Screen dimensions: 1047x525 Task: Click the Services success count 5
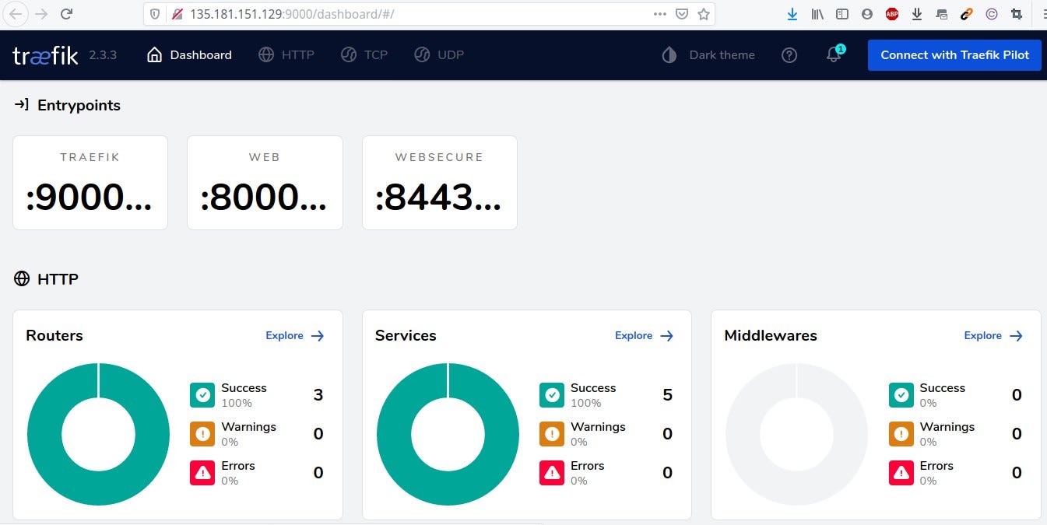667,395
